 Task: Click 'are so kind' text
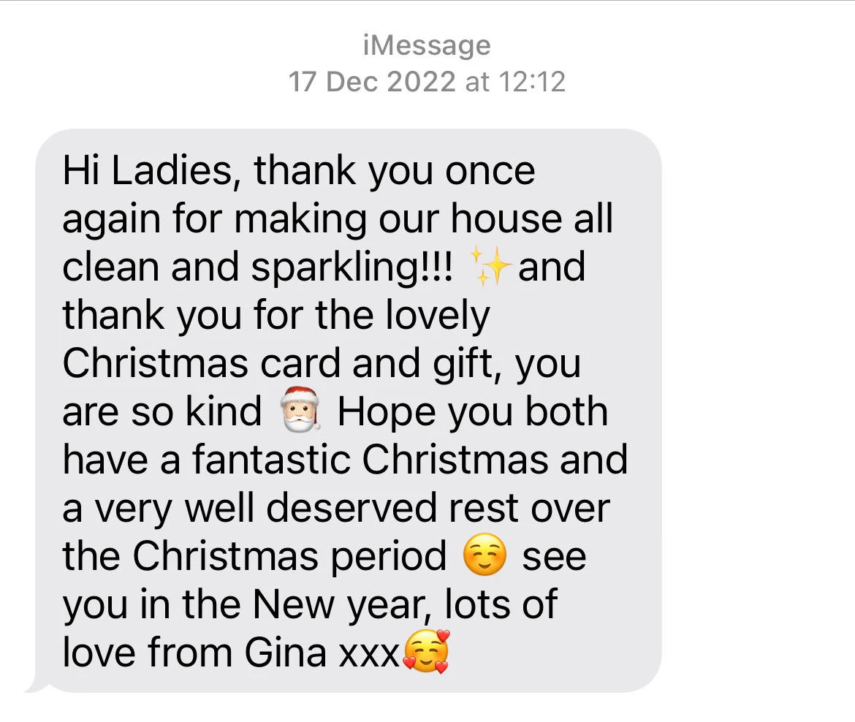point(162,411)
